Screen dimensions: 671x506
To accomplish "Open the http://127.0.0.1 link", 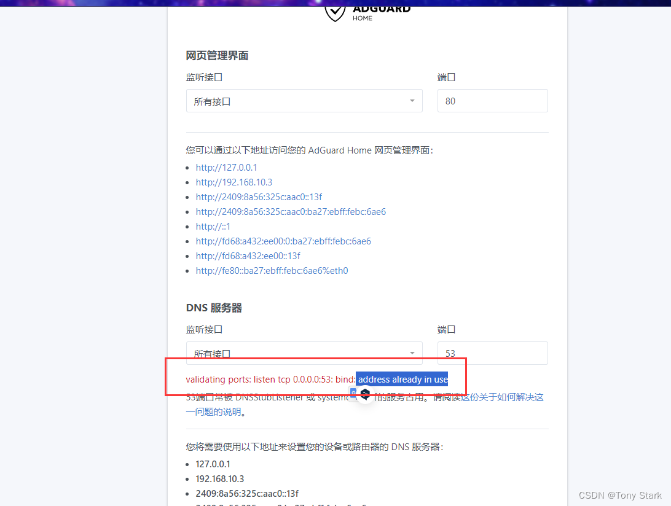I will coord(226,168).
